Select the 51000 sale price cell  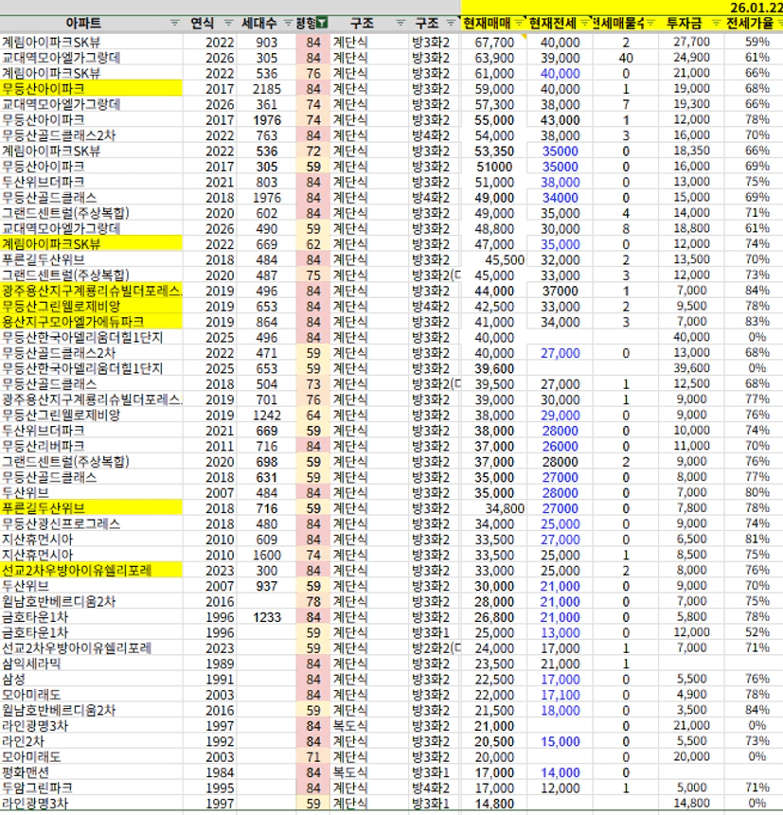(x=494, y=167)
